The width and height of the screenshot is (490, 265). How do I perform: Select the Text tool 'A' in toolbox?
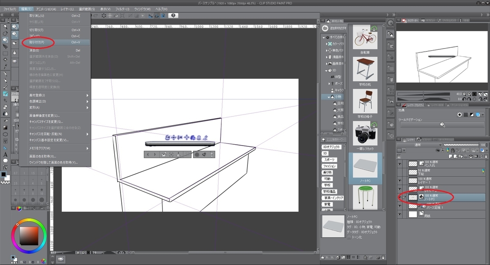[x=5, y=154]
